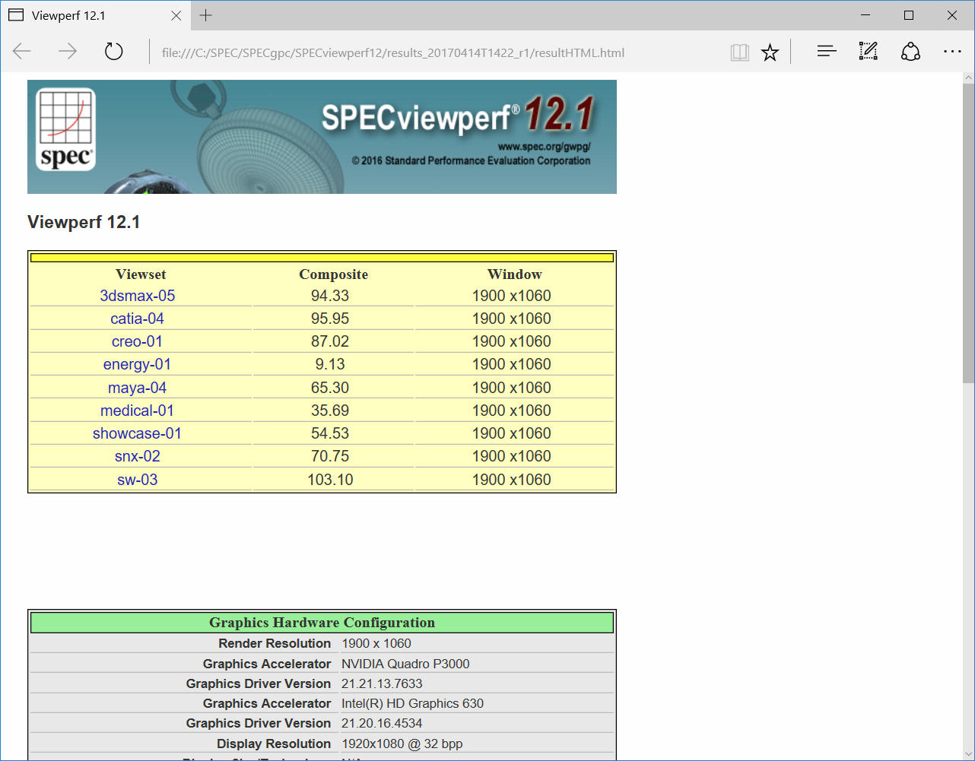Select driver version 21.21.13.7633
This screenshot has height=761, width=975.
coord(382,683)
